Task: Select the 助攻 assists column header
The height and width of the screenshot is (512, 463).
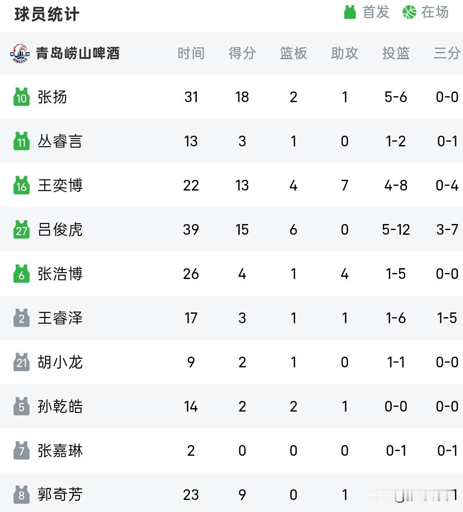Action: [345, 53]
